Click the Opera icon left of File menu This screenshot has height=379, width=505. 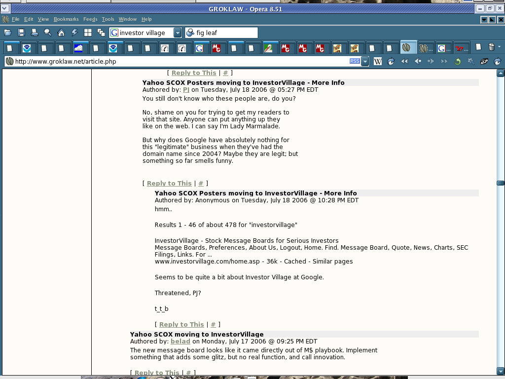[x=5, y=19]
